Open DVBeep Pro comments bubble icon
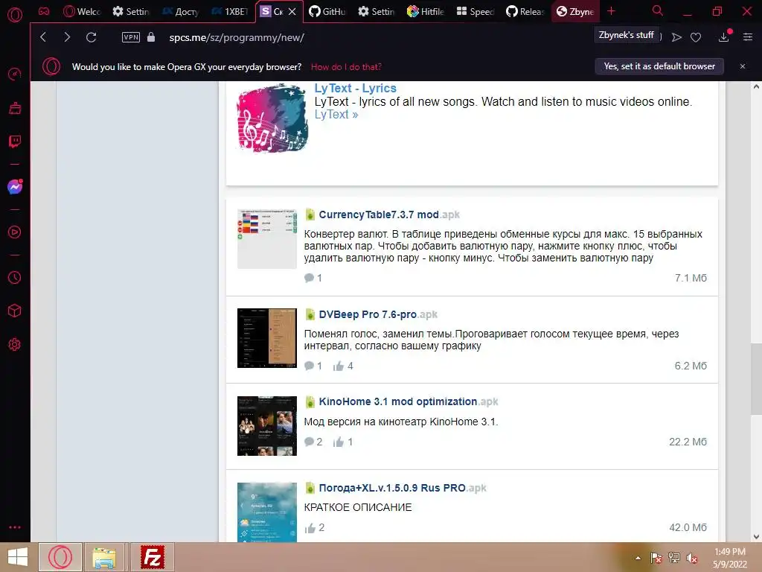Screen dimensions: 762x572 click(309, 366)
